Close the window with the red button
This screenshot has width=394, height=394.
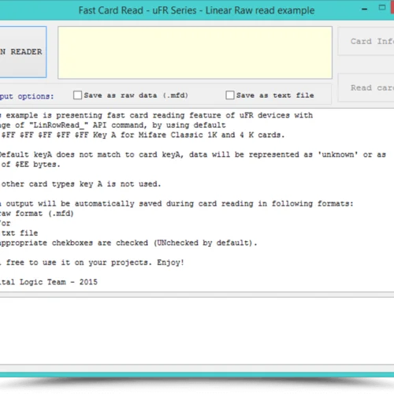392,7
